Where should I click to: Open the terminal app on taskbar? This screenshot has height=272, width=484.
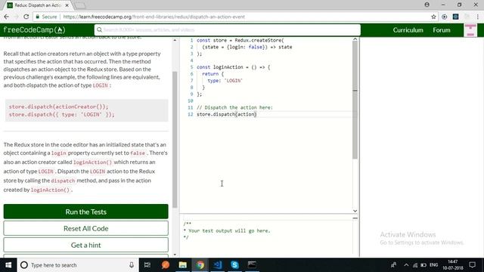click(252, 265)
